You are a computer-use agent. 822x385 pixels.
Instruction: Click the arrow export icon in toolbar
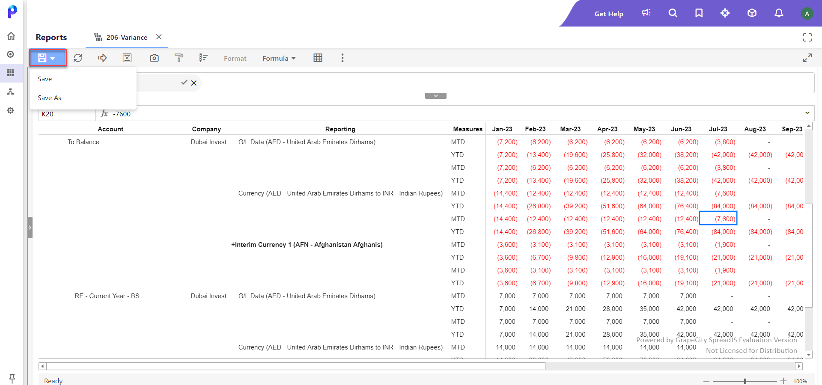(102, 58)
